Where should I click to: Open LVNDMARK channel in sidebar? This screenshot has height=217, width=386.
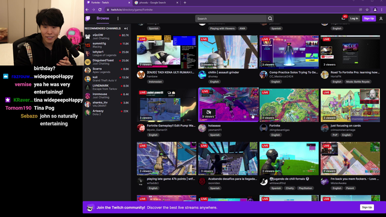(x=107, y=87)
